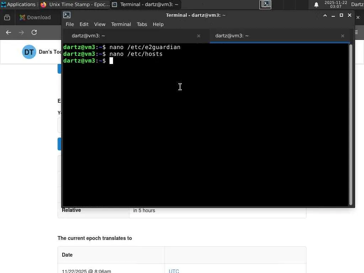Click the Dan's Tools site title
Viewport: 364px width, 273px height.
(x=50, y=52)
